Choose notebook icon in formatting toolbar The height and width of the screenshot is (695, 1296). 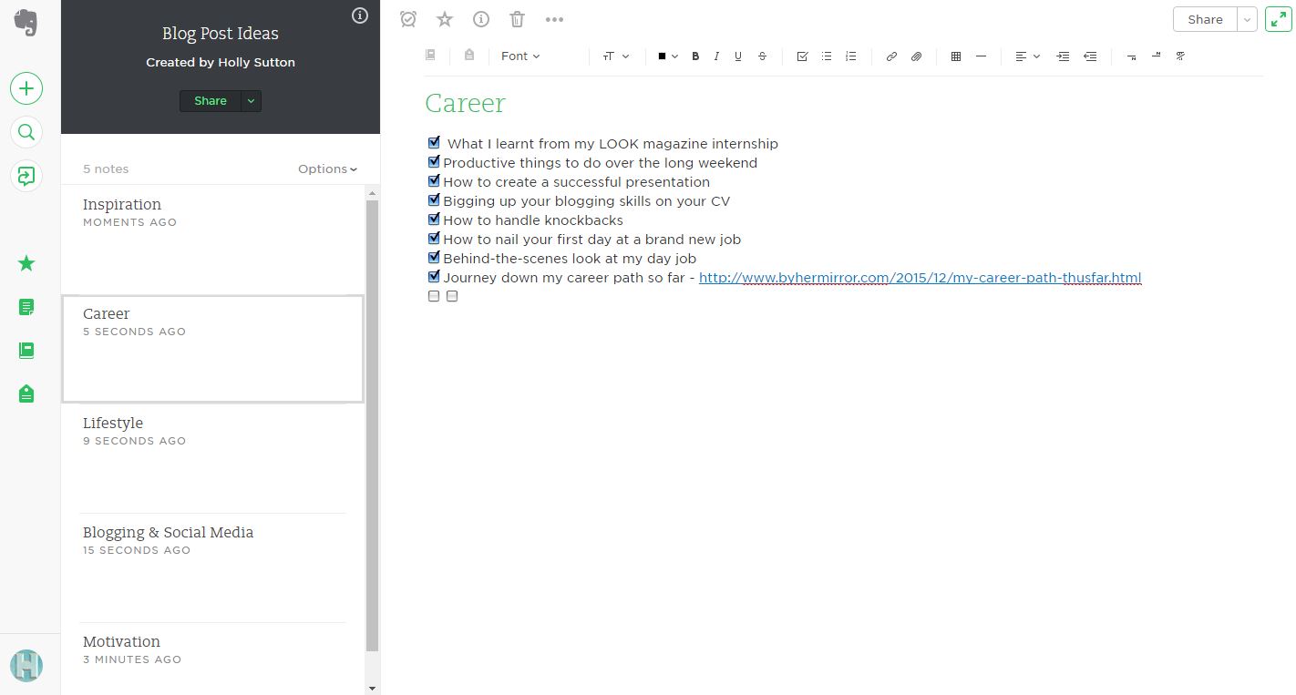pos(430,56)
